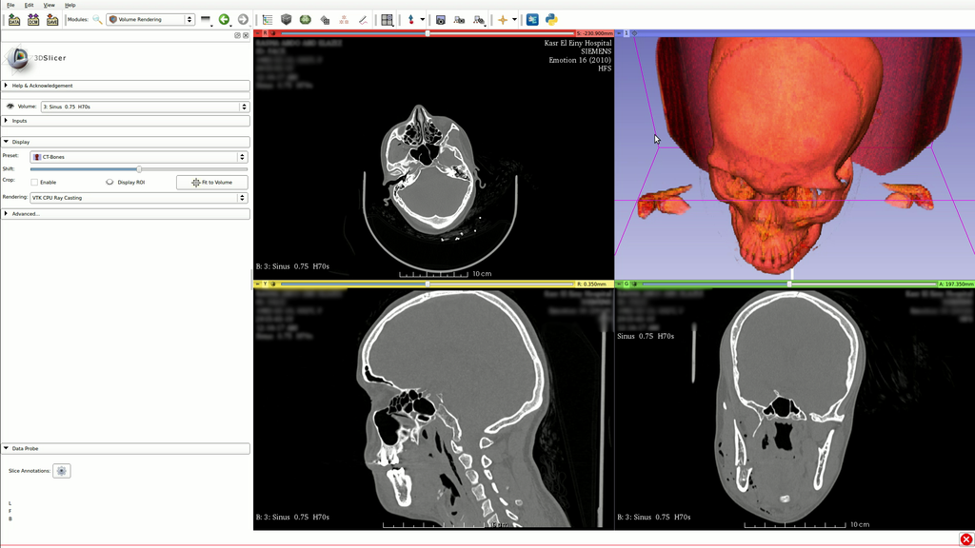975x548 pixels.
Task: Click the red slice view pin icon
Action: 258,33
